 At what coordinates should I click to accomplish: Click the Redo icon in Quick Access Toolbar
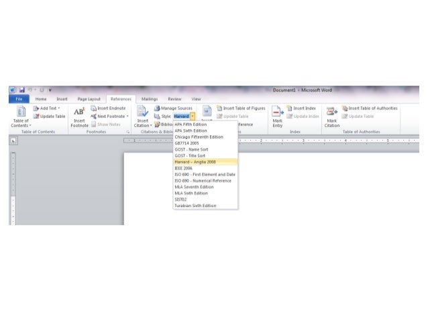coord(42,90)
